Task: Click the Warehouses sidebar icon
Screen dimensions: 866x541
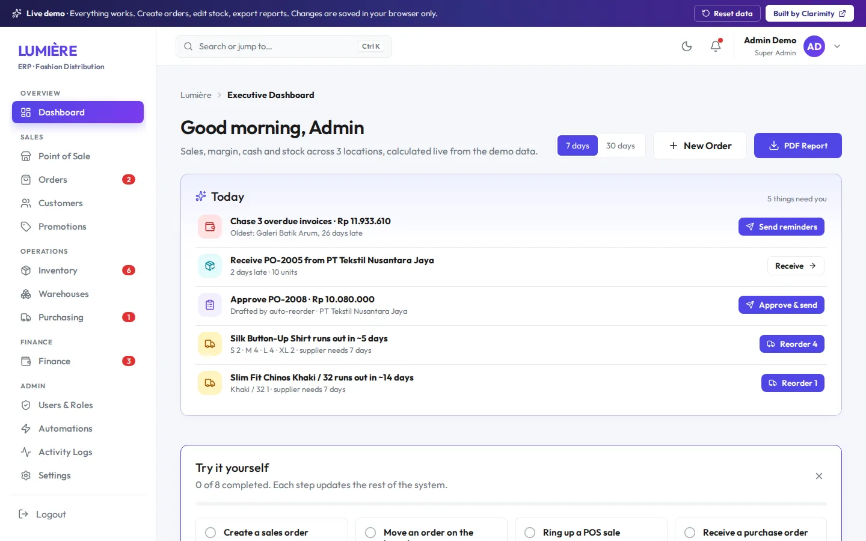Action: [x=26, y=294]
